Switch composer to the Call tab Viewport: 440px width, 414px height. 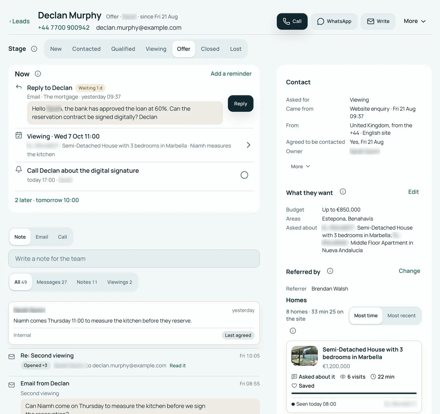pyautogui.click(x=63, y=237)
